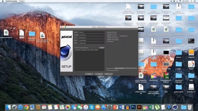
Task: Launch Google Chrome from the dock
Action: point(26,107)
